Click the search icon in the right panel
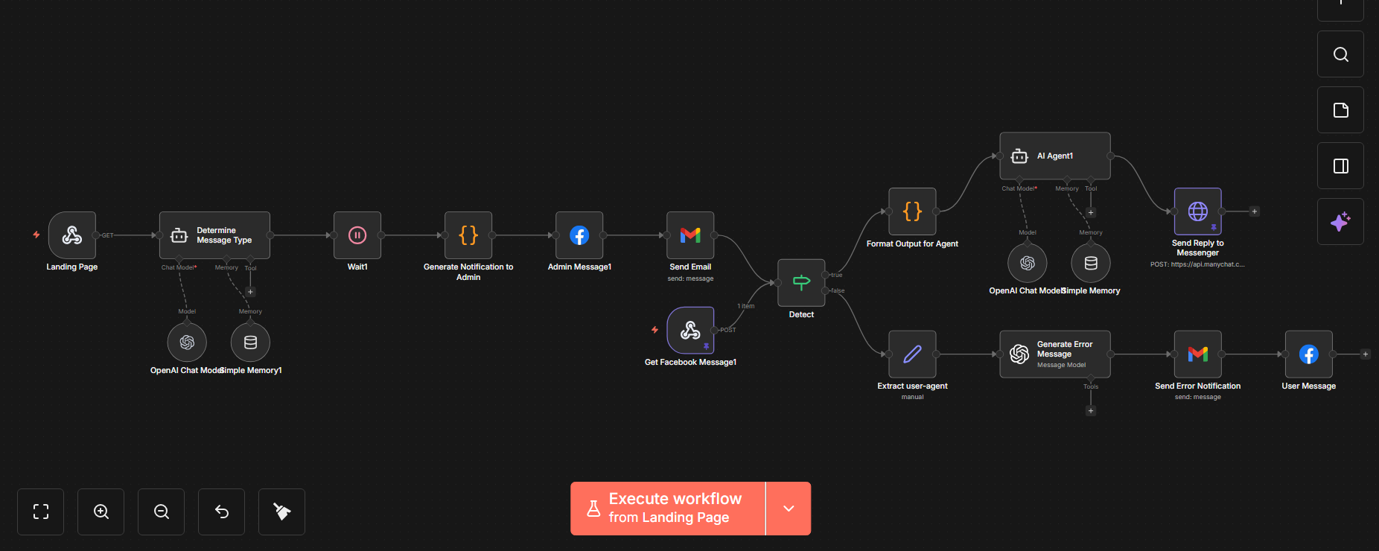Screen dimensions: 1379x551 pos(1340,54)
